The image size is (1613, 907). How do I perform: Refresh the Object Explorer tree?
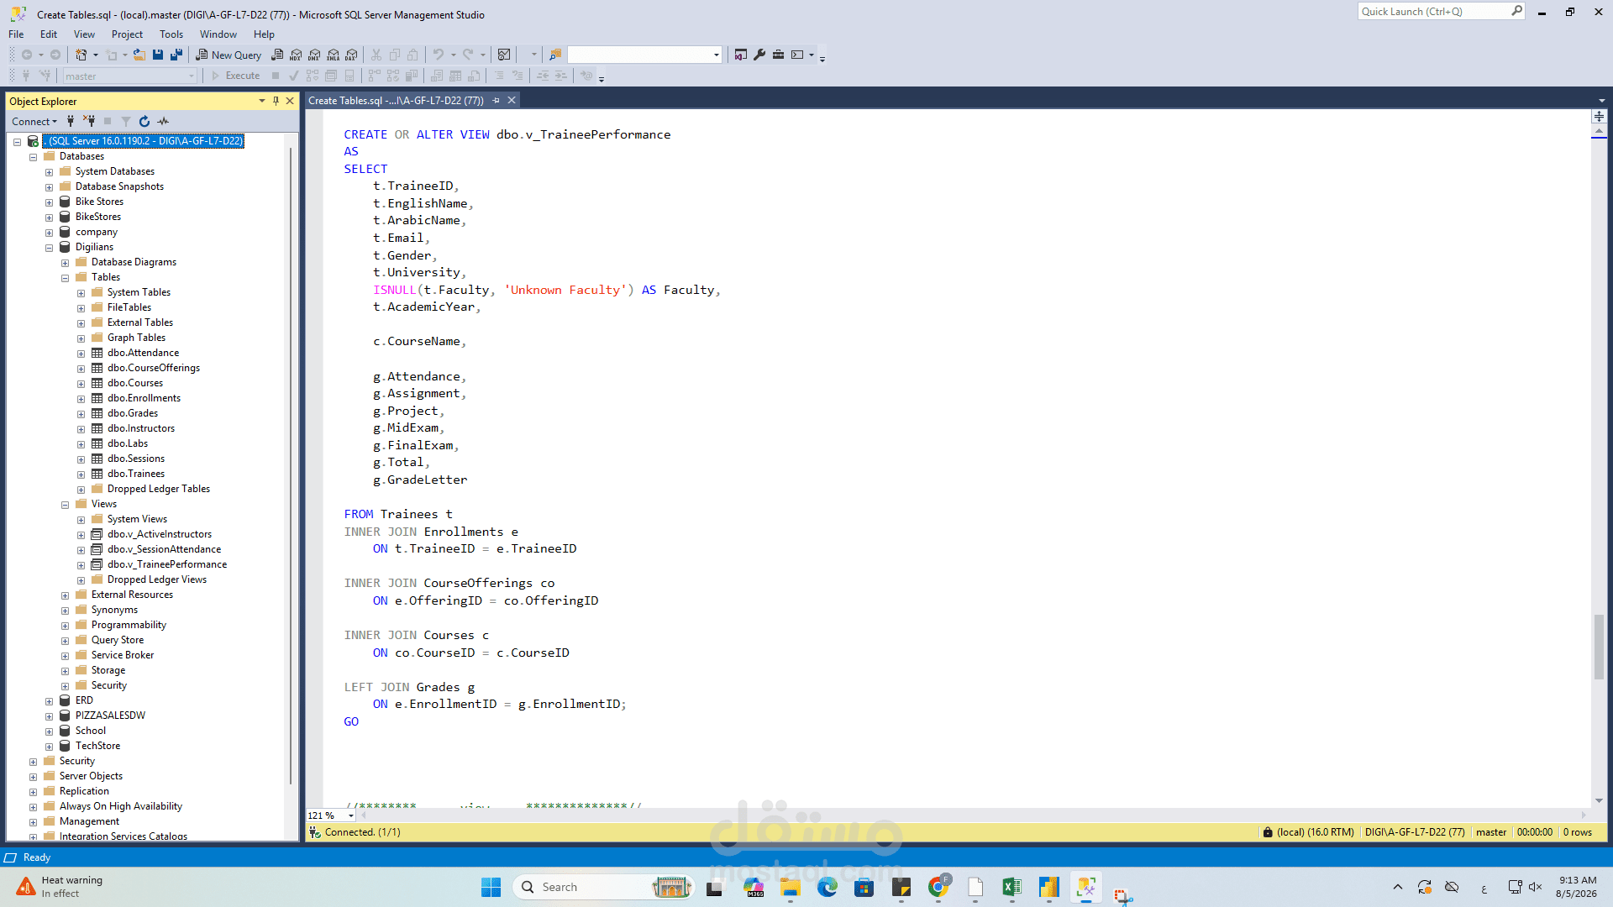(x=144, y=121)
